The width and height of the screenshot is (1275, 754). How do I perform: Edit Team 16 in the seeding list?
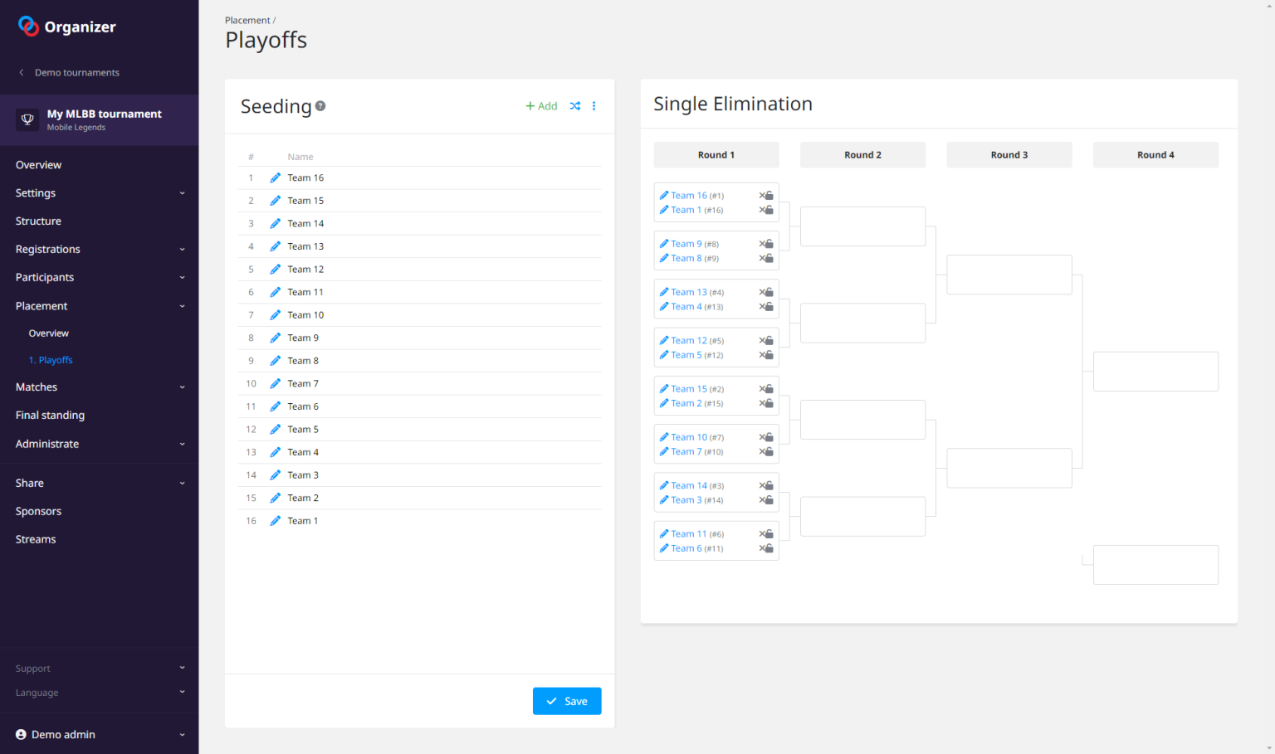point(275,178)
